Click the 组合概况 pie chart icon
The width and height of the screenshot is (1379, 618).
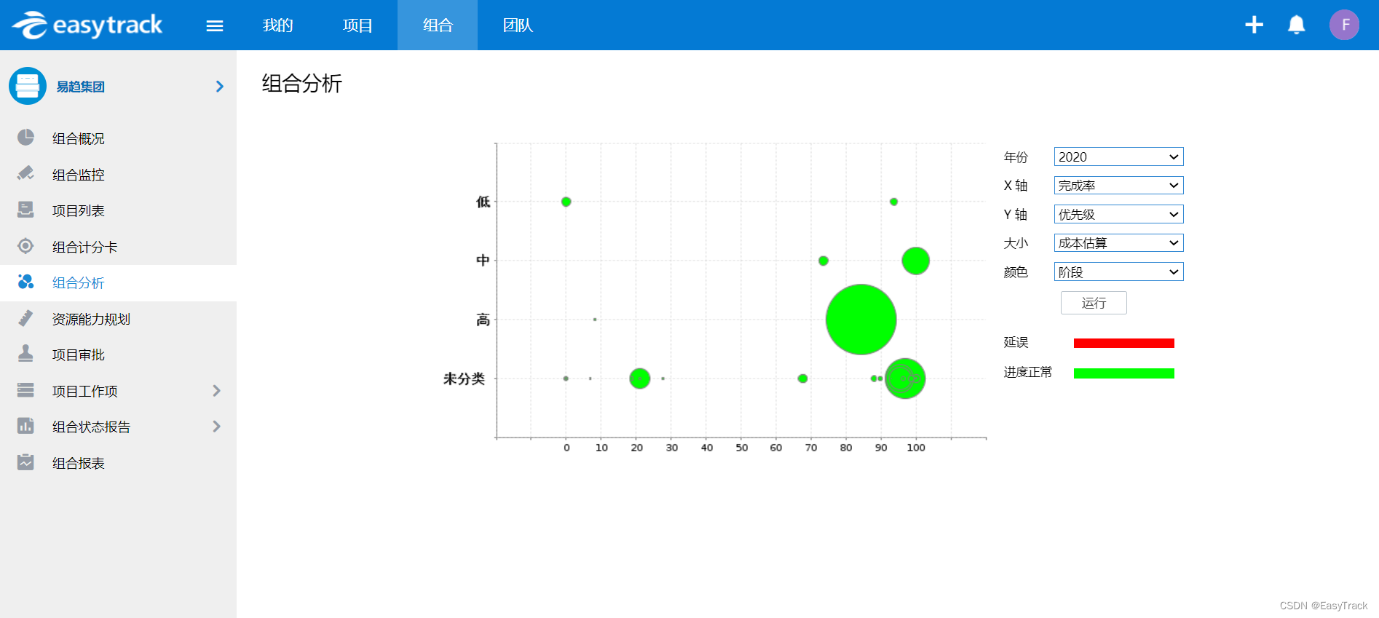(x=25, y=138)
